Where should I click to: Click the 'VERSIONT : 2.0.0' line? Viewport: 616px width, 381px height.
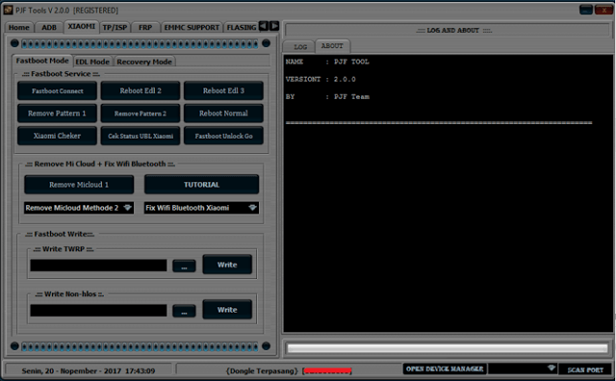pyautogui.click(x=321, y=79)
